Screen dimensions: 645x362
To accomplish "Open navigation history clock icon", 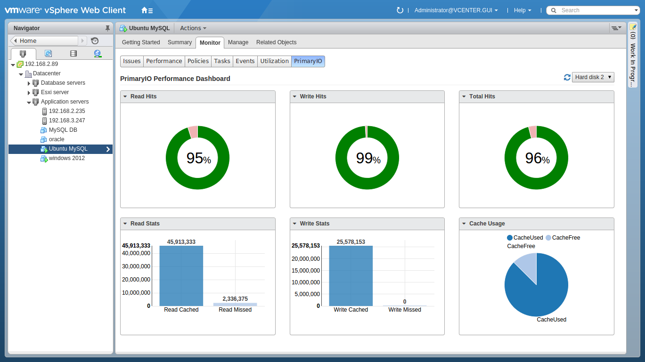I will click(x=95, y=41).
